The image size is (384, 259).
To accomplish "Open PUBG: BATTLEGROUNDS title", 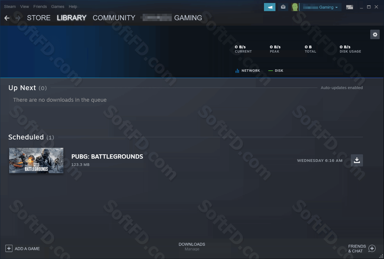I will coord(107,156).
